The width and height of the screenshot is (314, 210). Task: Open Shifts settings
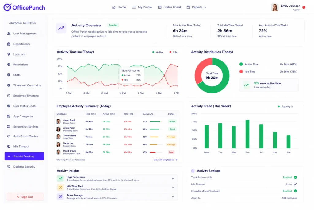(24, 75)
